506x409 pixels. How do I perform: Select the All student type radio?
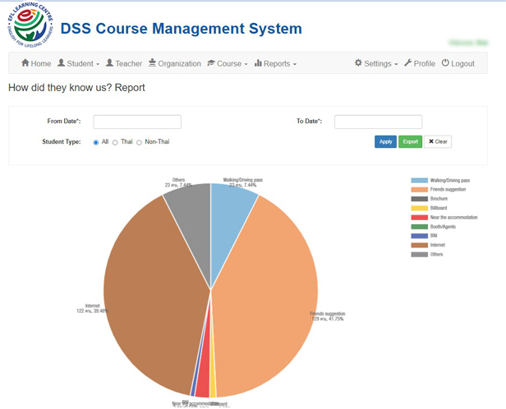95,142
